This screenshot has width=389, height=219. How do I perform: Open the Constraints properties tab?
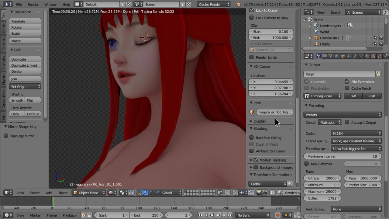tap(349, 56)
